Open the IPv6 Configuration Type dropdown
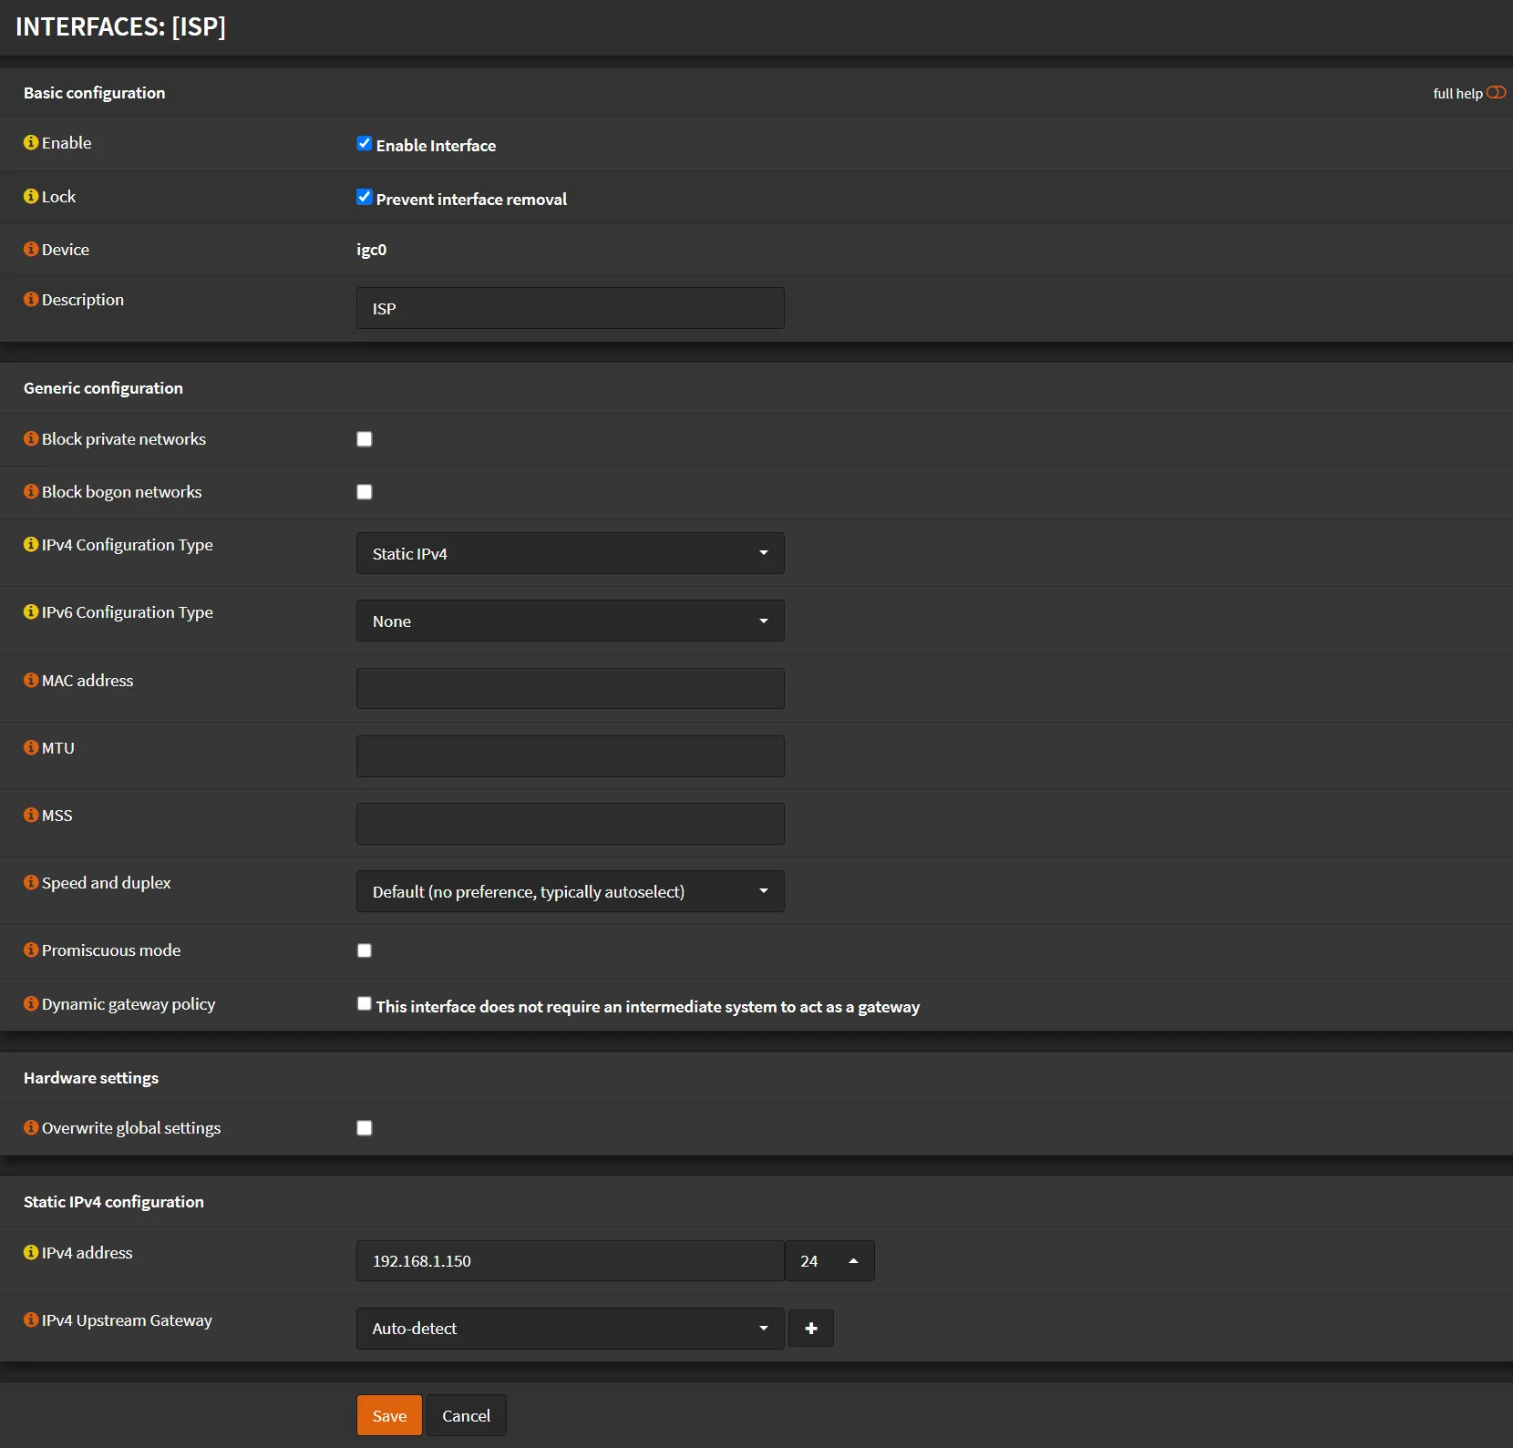The height and width of the screenshot is (1448, 1513). tap(570, 621)
